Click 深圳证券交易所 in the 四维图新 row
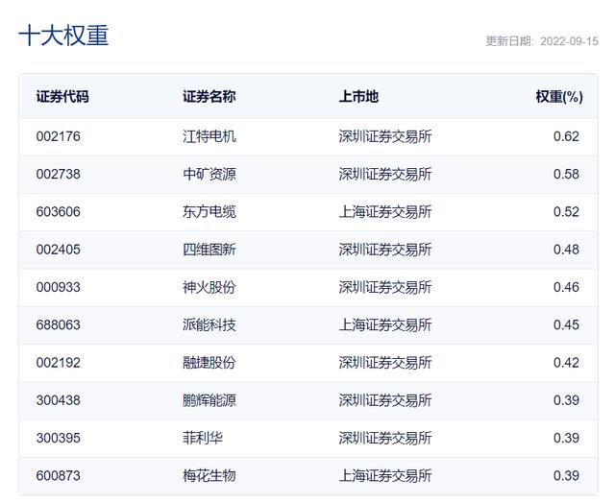The height and width of the screenshot is (503, 615). click(x=385, y=250)
